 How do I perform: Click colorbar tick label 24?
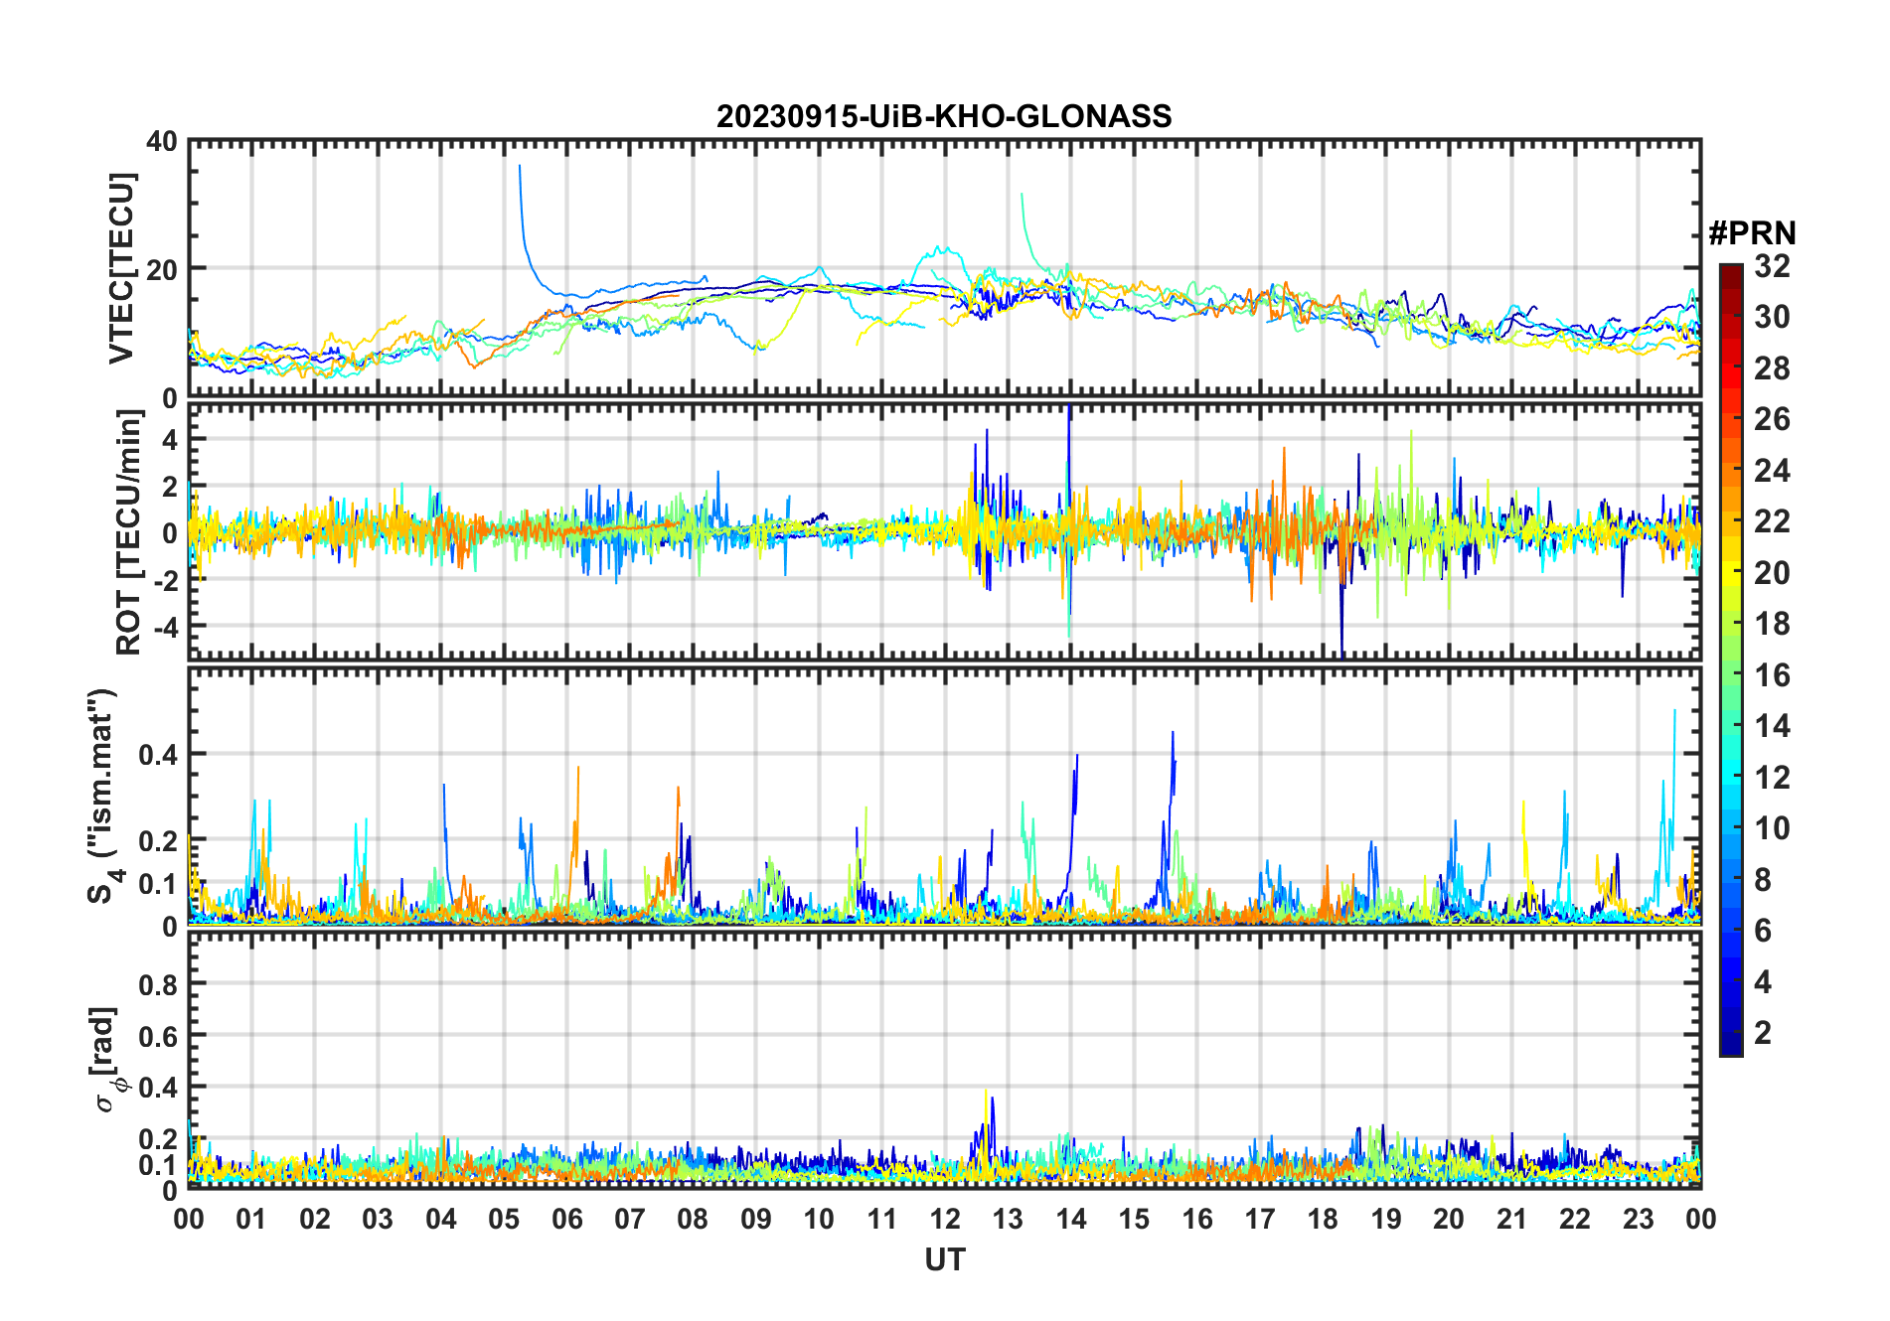[1771, 471]
